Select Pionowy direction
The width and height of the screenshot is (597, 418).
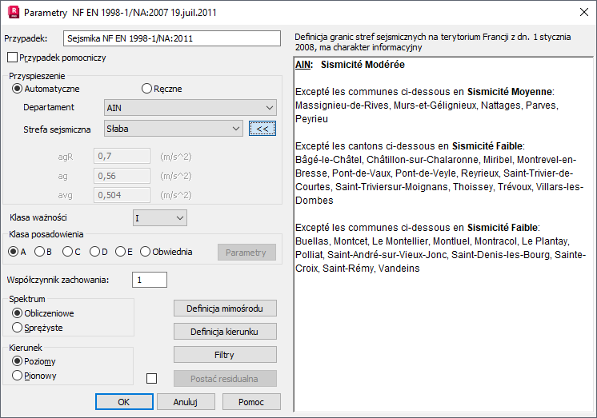point(17,376)
